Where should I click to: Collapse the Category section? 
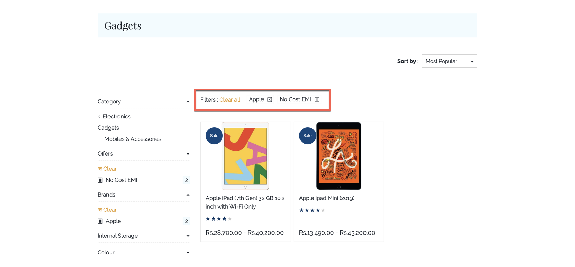coord(188,102)
